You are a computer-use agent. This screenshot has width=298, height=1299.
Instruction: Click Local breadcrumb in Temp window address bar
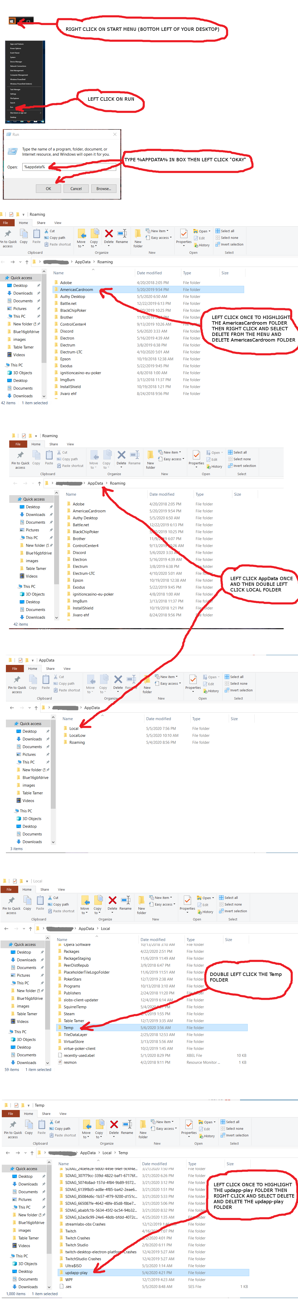coord(107,1153)
